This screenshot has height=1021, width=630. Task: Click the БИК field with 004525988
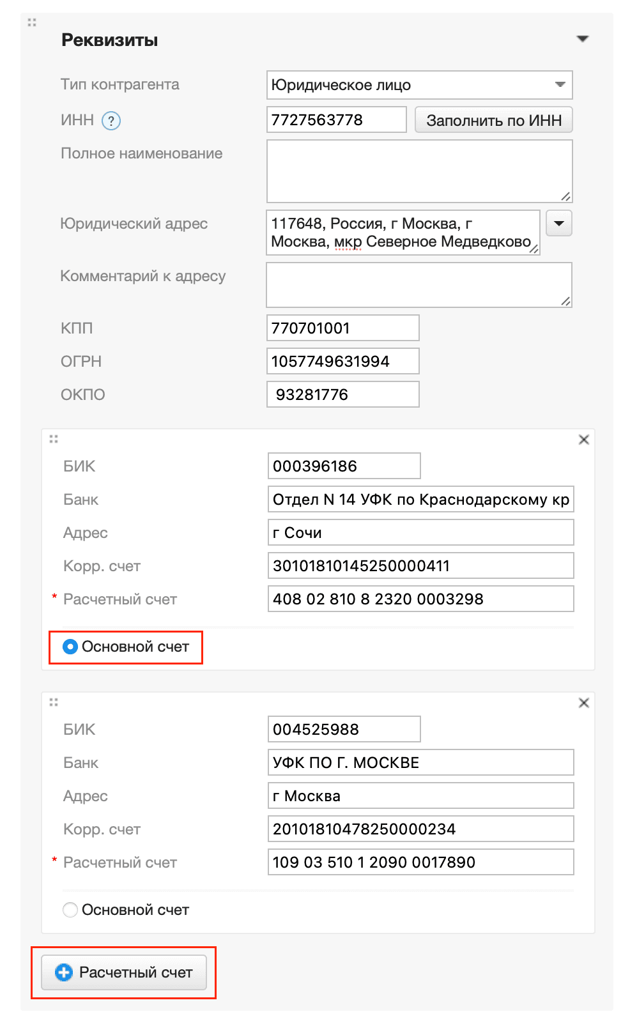344,729
